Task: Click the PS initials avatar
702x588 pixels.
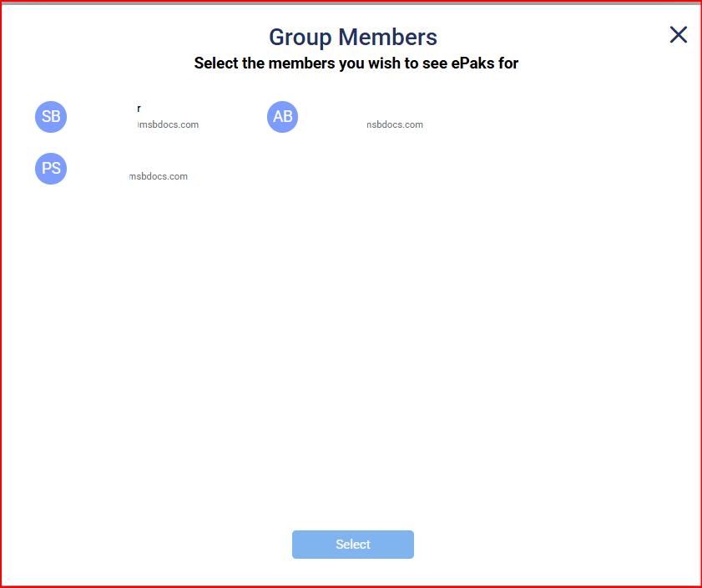Action: 51,168
